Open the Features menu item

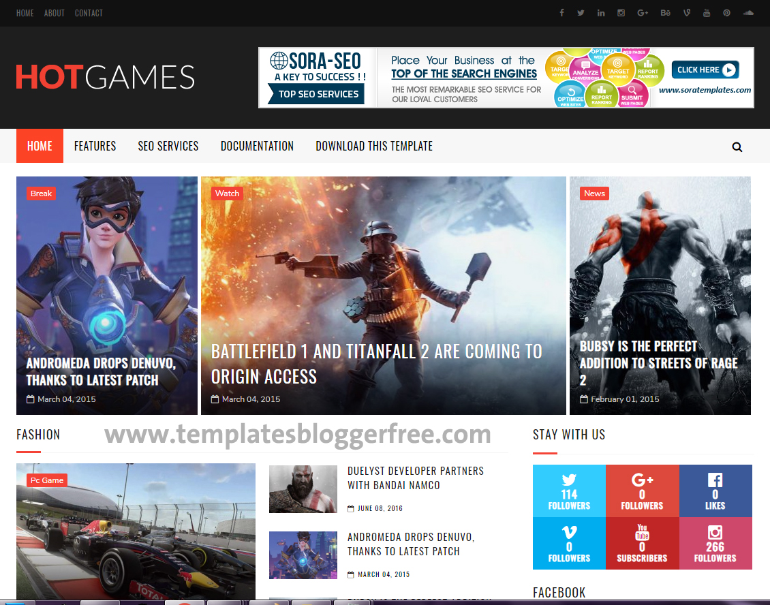95,146
